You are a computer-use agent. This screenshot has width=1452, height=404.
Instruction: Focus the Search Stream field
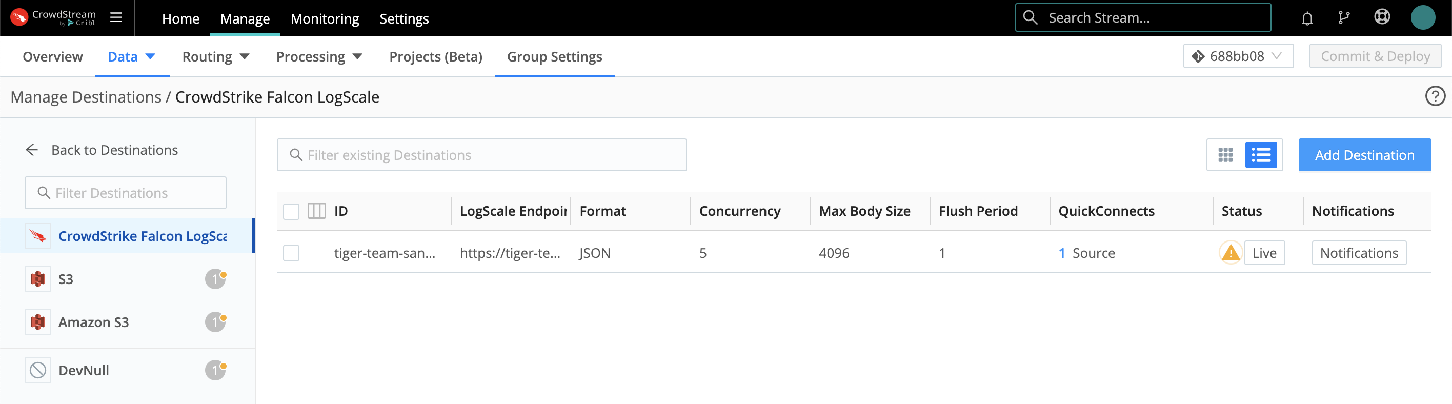[1142, 17]
